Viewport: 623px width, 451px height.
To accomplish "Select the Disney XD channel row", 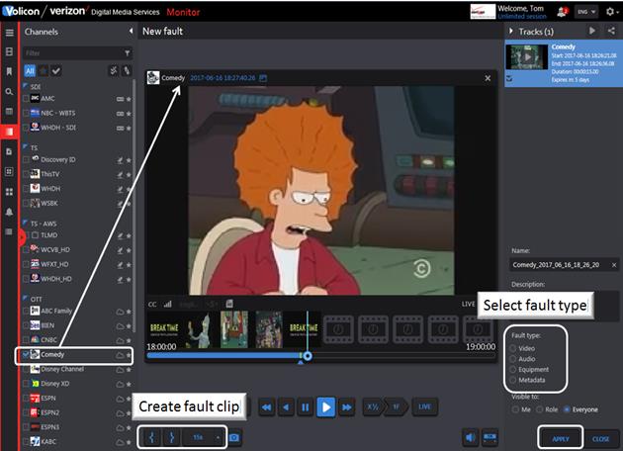I will tap(77, 384).
